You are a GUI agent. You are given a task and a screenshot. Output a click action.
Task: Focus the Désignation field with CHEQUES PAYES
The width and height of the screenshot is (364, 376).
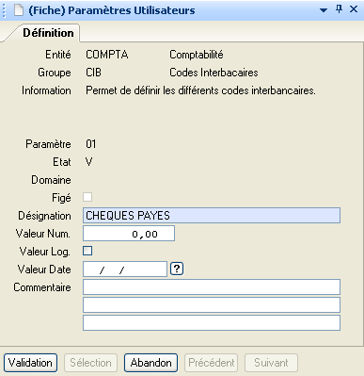(x=212, y=216)
